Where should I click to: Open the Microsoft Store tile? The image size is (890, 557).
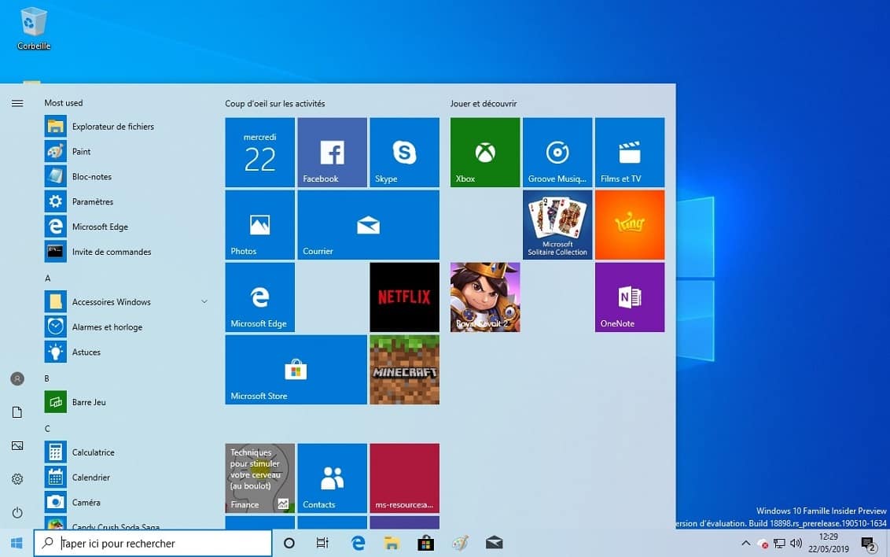(x=296, y=370)
